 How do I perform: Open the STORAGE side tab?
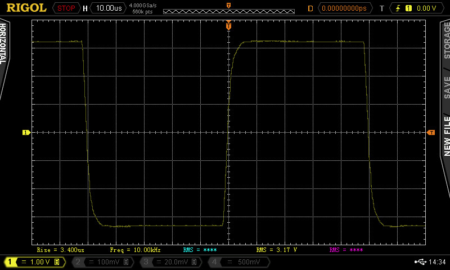point(446,40)
